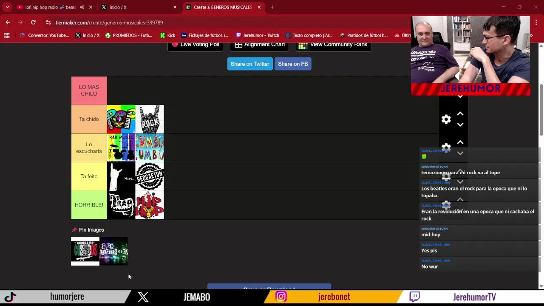The image size is (544, 306).
Task: Share the tier list on FB
Action: pyautogui.click(x=293, y=64)
